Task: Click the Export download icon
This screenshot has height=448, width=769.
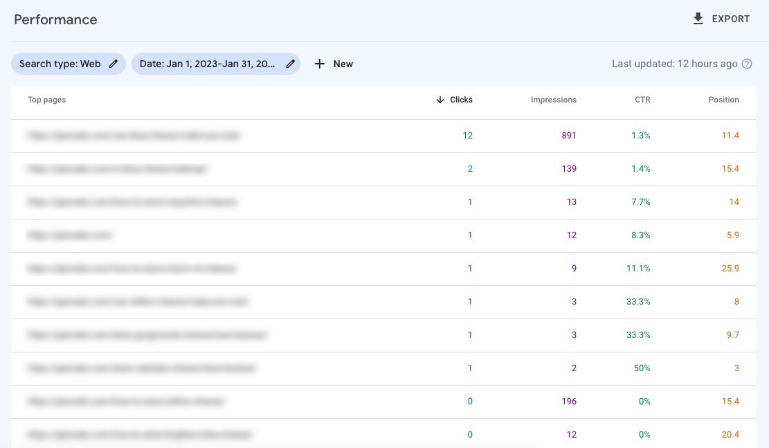Action: [698, 19]
